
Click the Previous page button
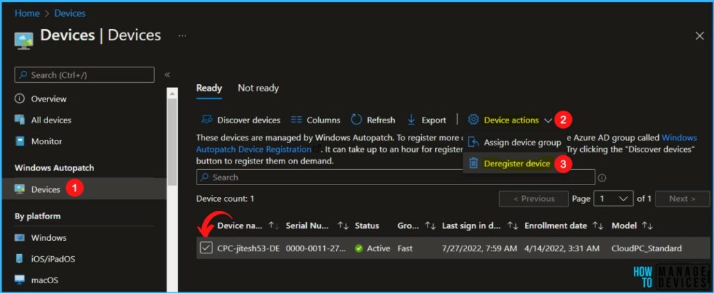tap(533, 199)
